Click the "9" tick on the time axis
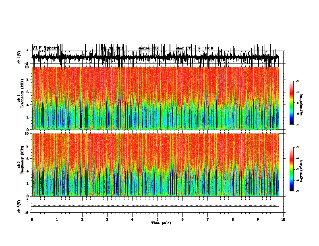The height and width of the screenshot is (246, 319). (x=258, y=219)
